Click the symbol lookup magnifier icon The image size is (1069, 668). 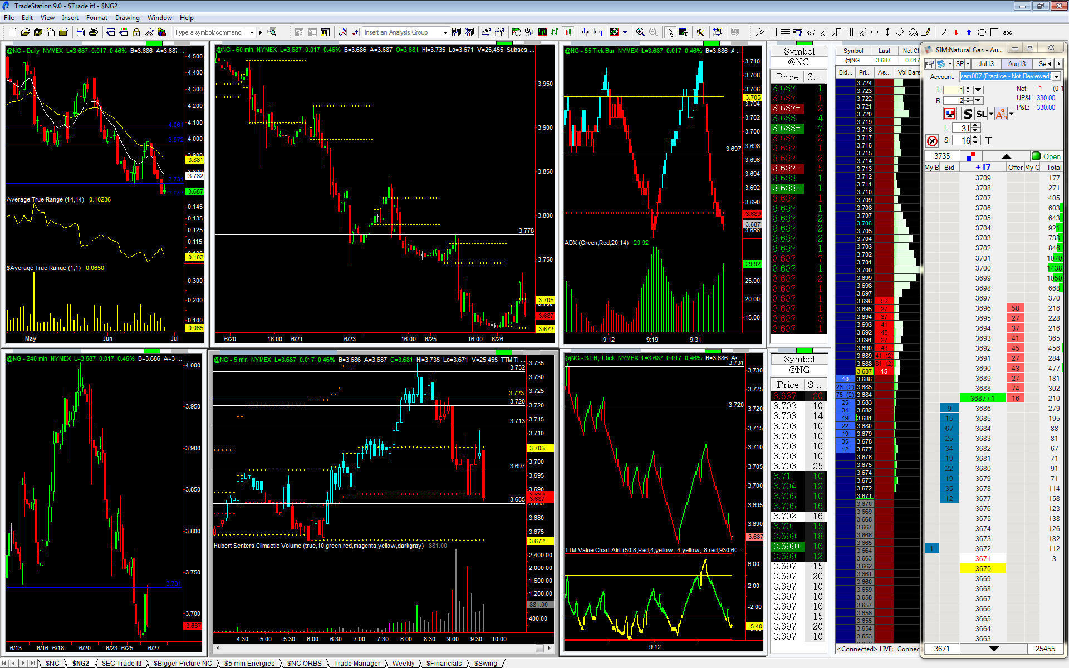pos(272,32)
